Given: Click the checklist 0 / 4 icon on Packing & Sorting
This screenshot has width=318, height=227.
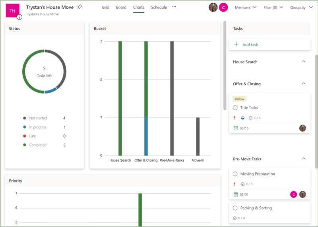Looking at the screenshot, I should (x=235, y=218).
